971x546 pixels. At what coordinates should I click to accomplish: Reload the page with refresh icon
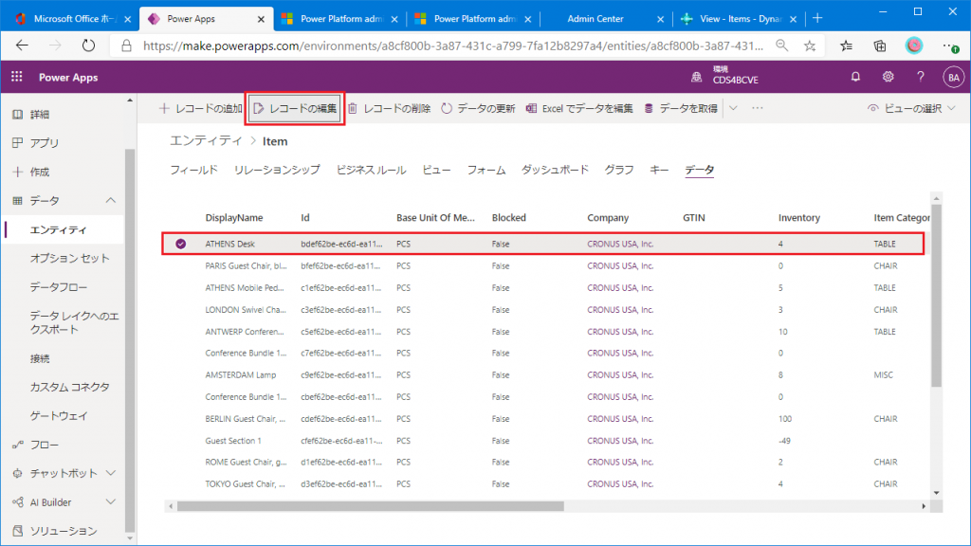(88, 45)
